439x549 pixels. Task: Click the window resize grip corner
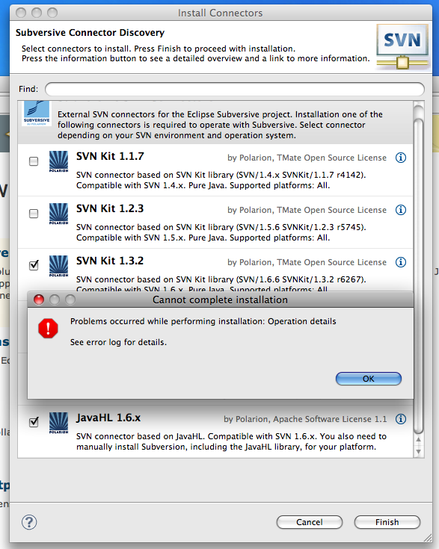tap(428, 538)
